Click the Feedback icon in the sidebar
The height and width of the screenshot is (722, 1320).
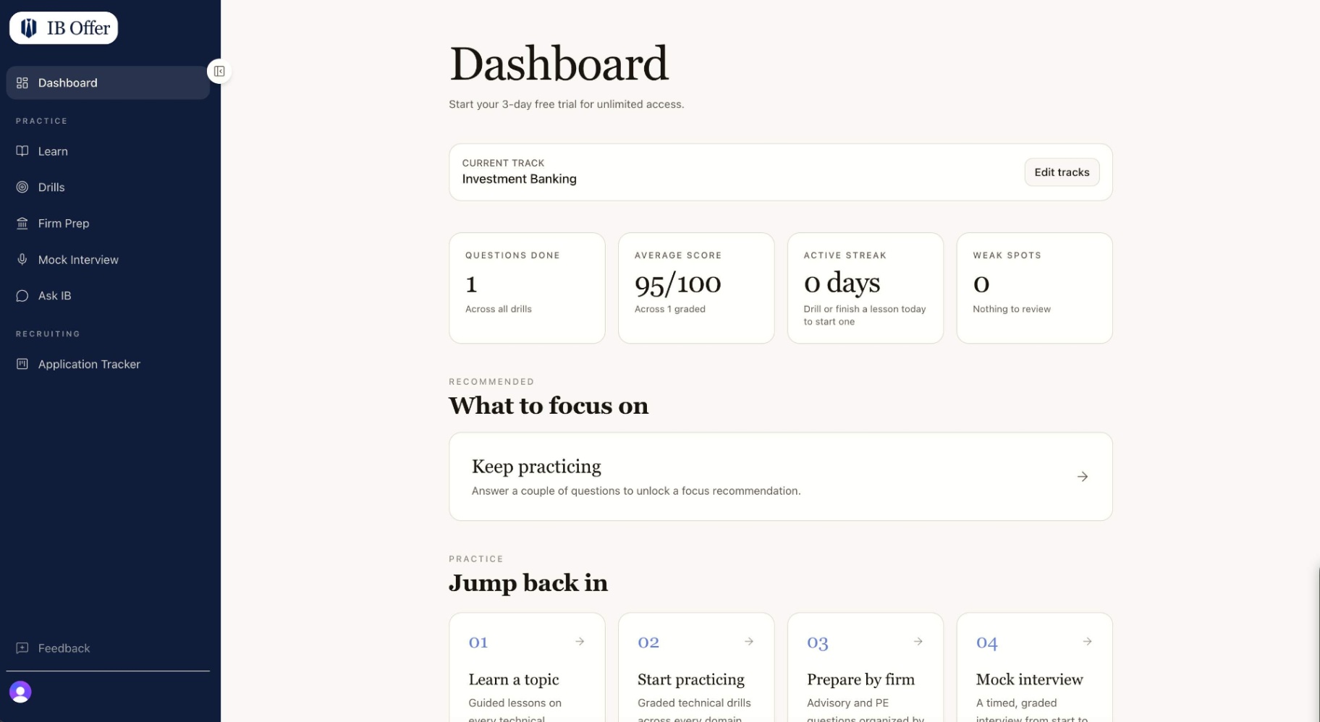(x=22, y=648)
